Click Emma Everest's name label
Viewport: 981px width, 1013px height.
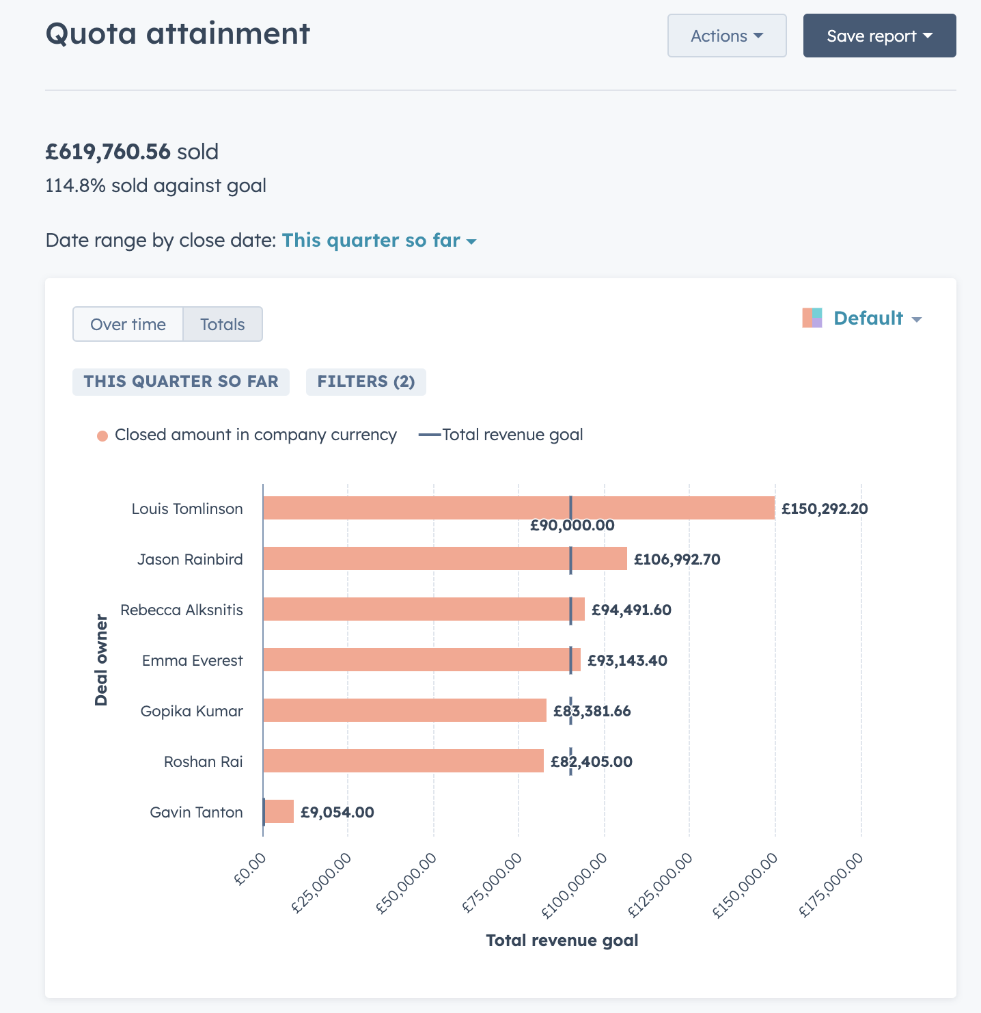pos(191,660)
